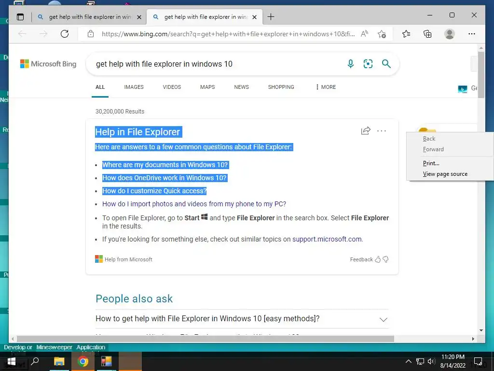Follow the support.microsoft.com link

point(327,239)
